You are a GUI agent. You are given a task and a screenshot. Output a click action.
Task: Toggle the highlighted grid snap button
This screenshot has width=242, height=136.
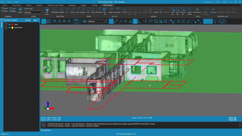click(x=135, y=21)
